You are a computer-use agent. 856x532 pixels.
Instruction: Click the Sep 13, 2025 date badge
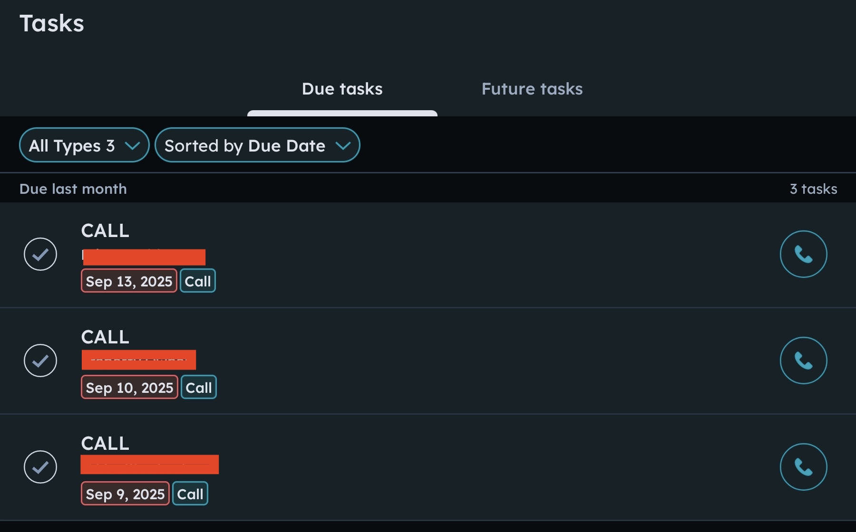coord(129,281)
